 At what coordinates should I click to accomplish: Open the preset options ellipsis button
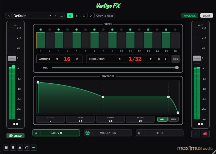pos(62,16)
